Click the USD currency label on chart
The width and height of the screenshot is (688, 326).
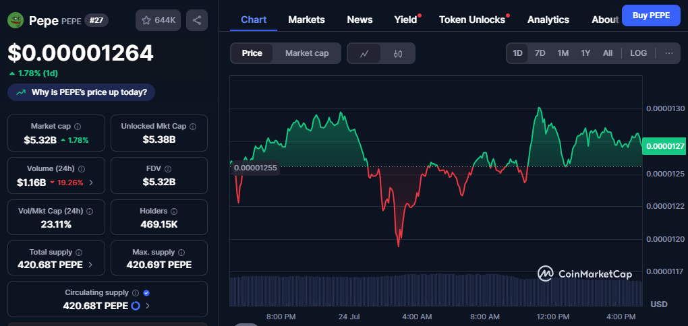659,304
